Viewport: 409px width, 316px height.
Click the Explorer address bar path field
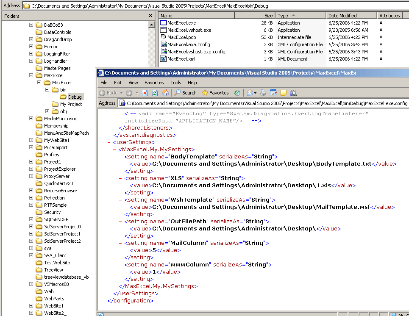[x=216, y=6]
